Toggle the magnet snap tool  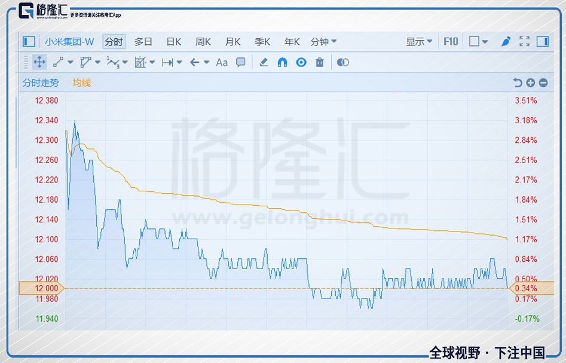(x=282, y=62)
